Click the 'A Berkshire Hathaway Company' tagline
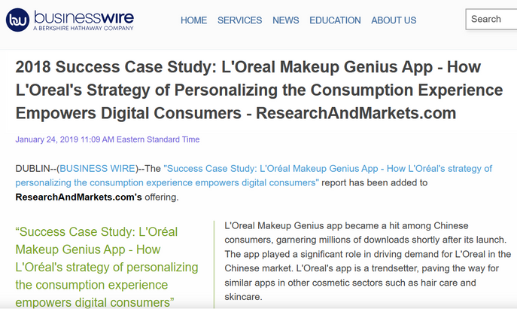Screen dimensions: 517x309 pyautogui.click(x=84, y=29)
